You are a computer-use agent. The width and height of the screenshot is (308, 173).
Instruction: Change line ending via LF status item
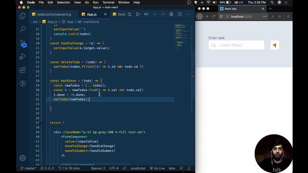124,168
